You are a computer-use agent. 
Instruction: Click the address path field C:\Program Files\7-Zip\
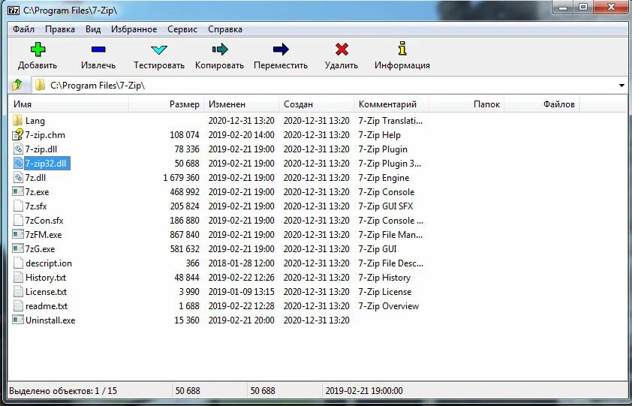(329, 86)
